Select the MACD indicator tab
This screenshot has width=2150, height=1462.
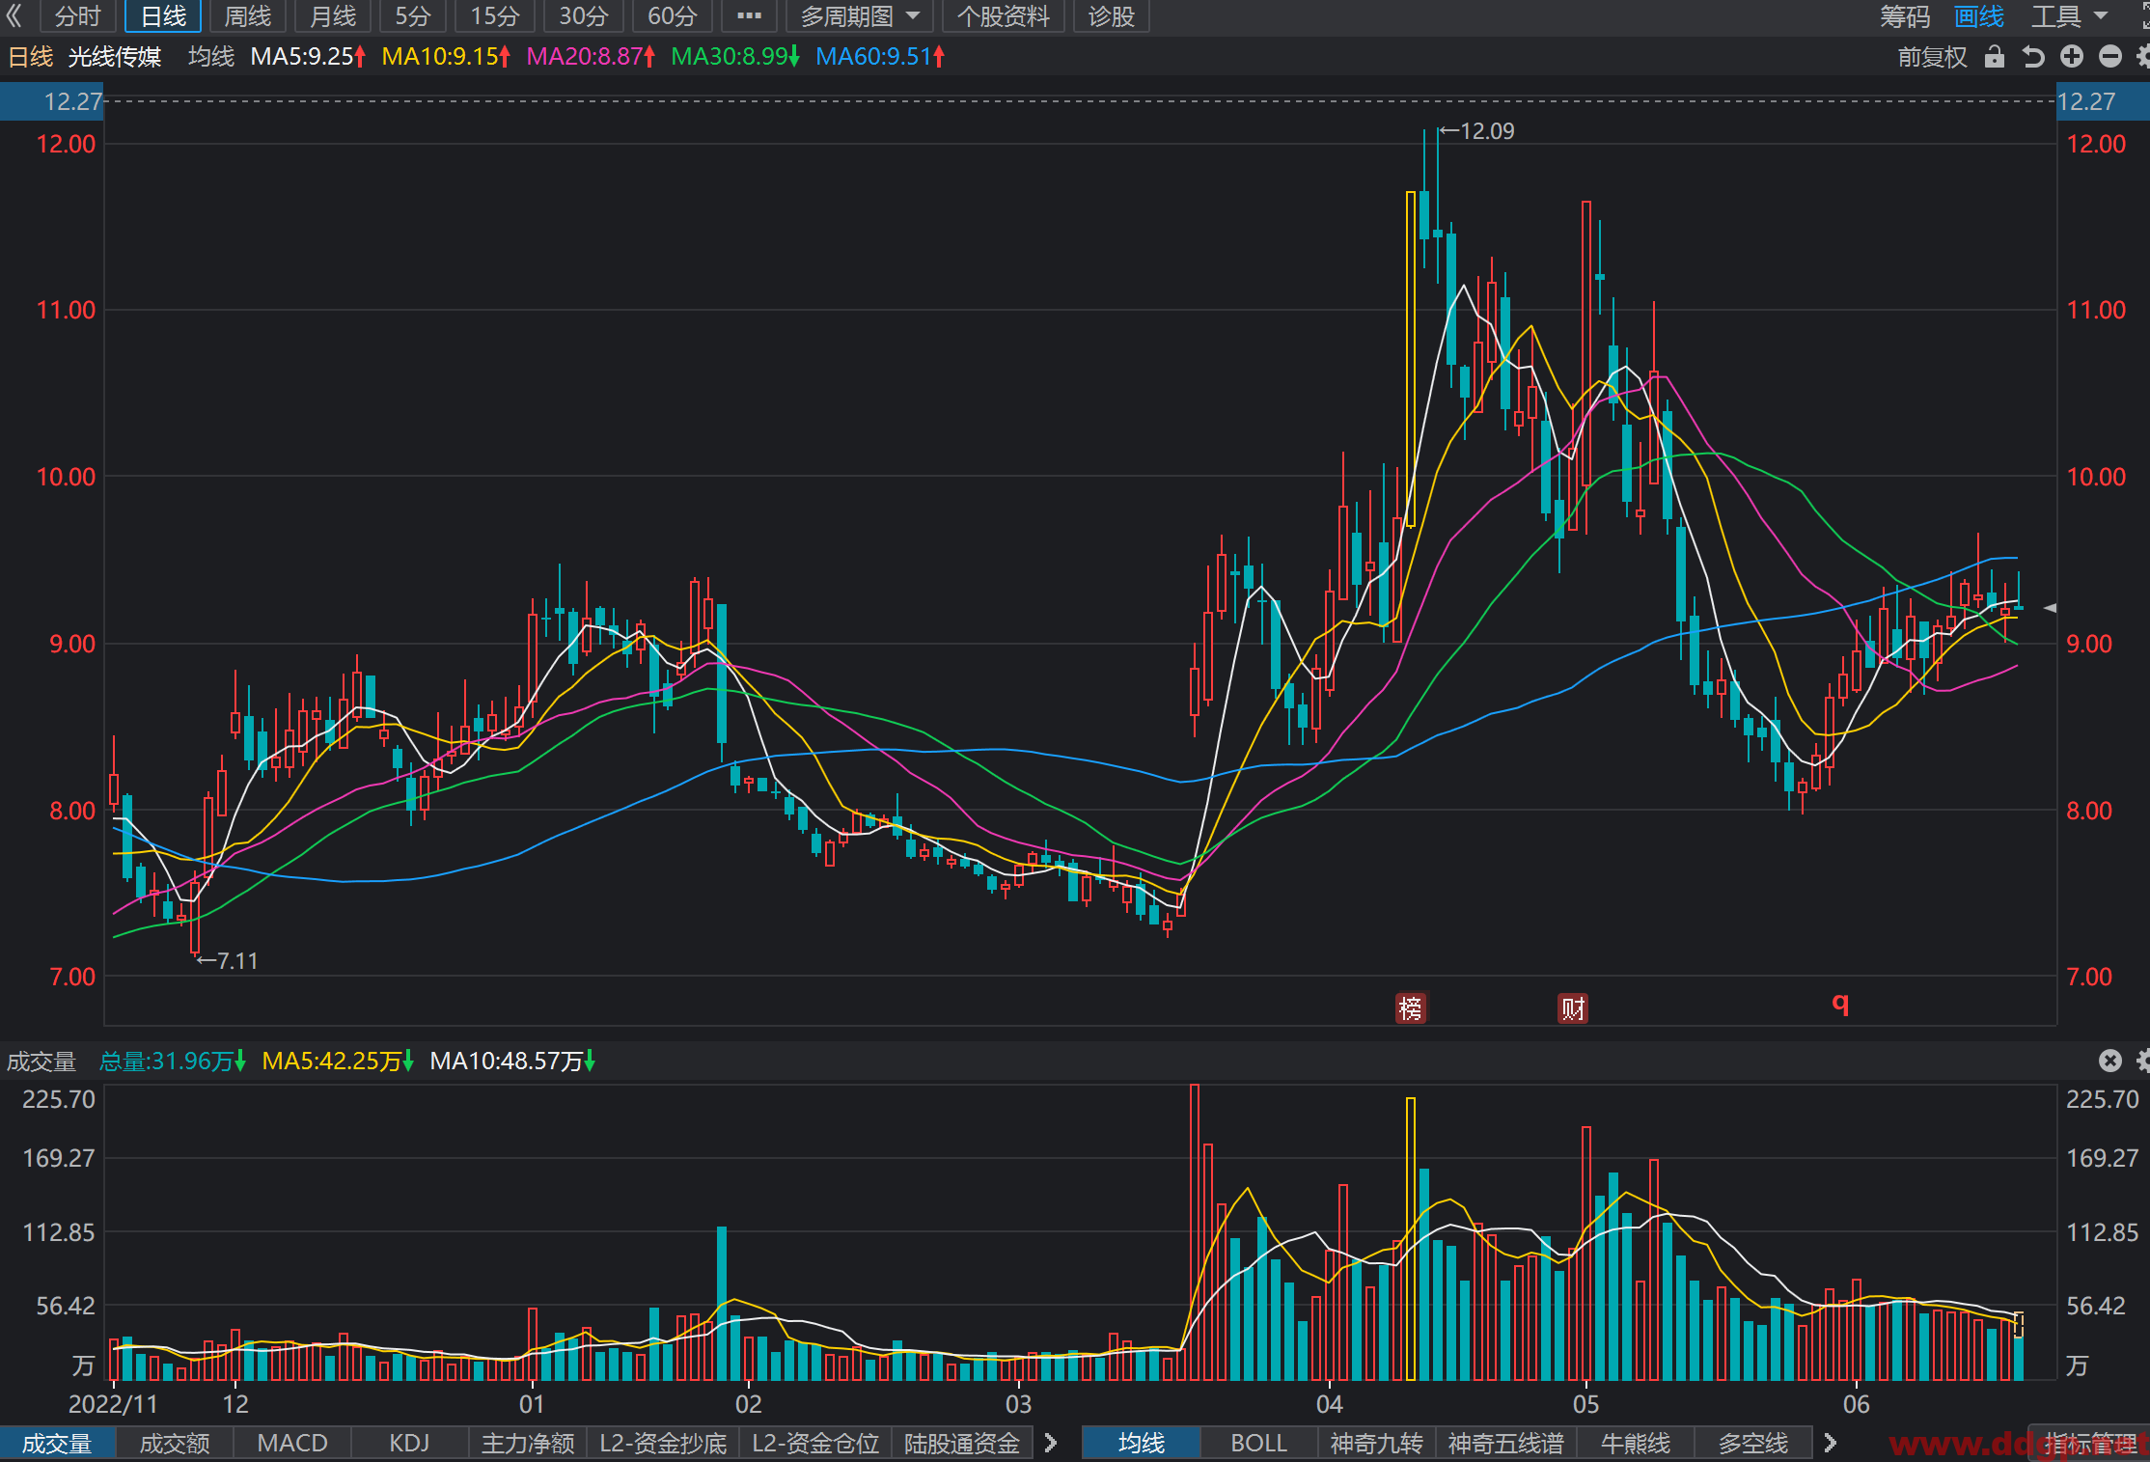point(292,1443)
